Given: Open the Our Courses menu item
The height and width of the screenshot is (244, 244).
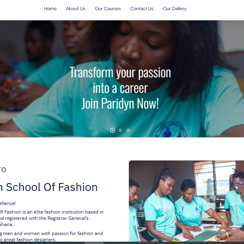Looking at the screenshot, I should [x=108, y=9].
